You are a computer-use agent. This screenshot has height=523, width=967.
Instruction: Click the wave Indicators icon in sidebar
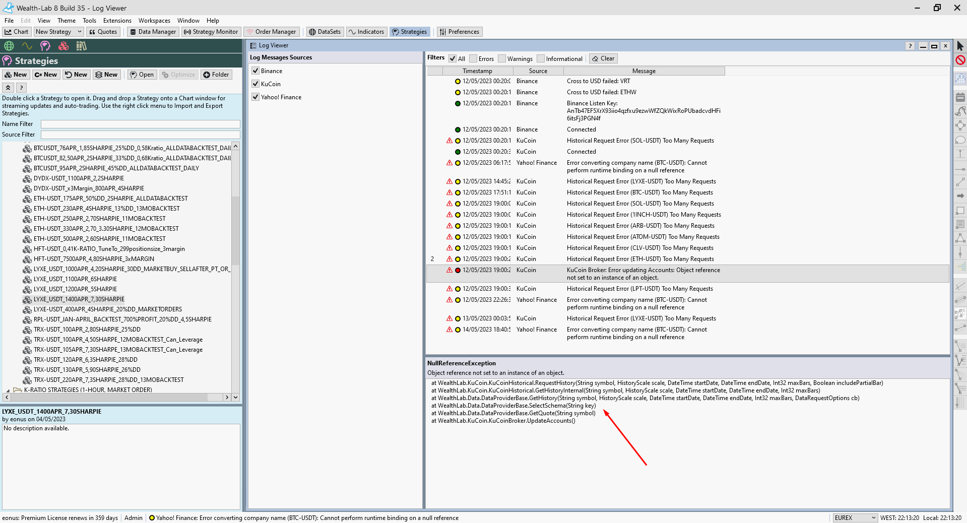click(27, 46)
